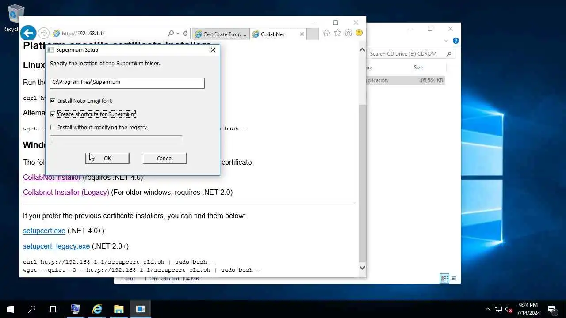This screenshot has width=566, height=318.
Task: Expand the Explorer ribbon chevron
Action: point(446,41)
